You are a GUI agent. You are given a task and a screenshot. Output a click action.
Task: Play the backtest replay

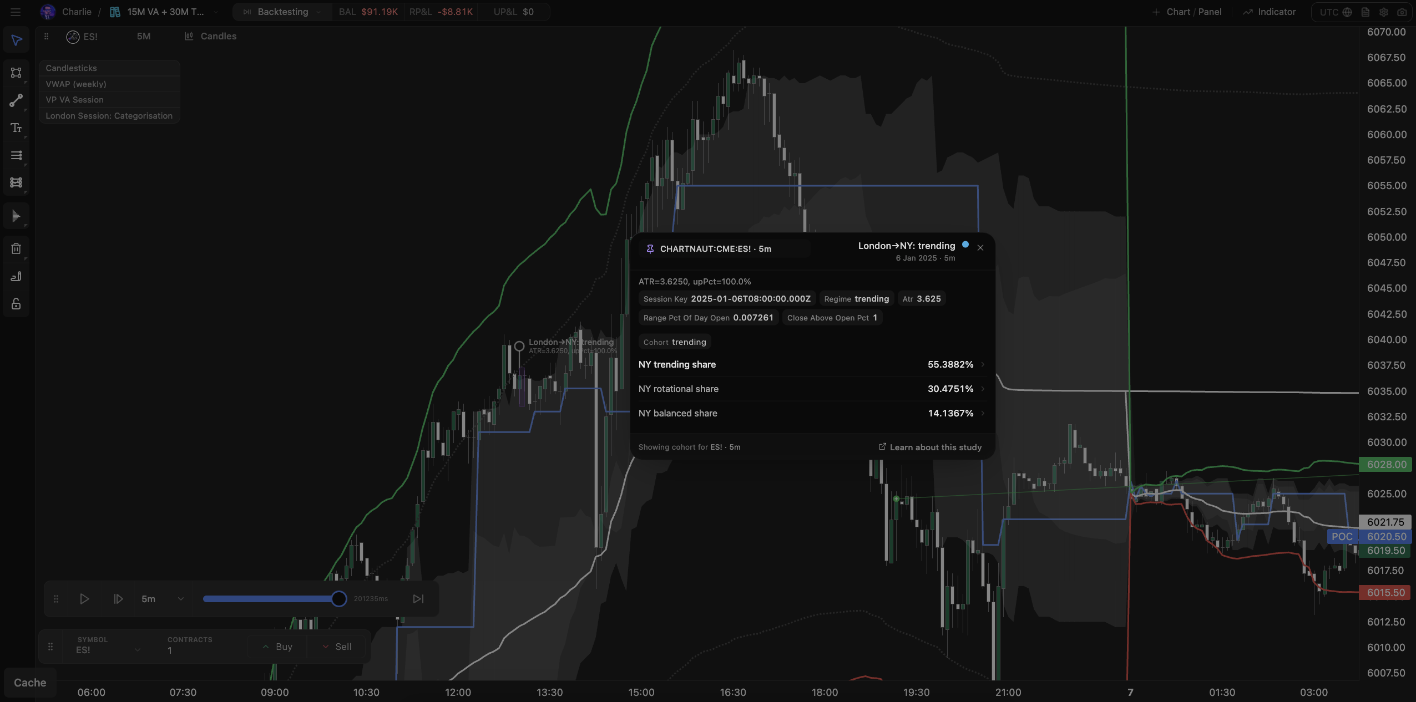tap(84, 599)
